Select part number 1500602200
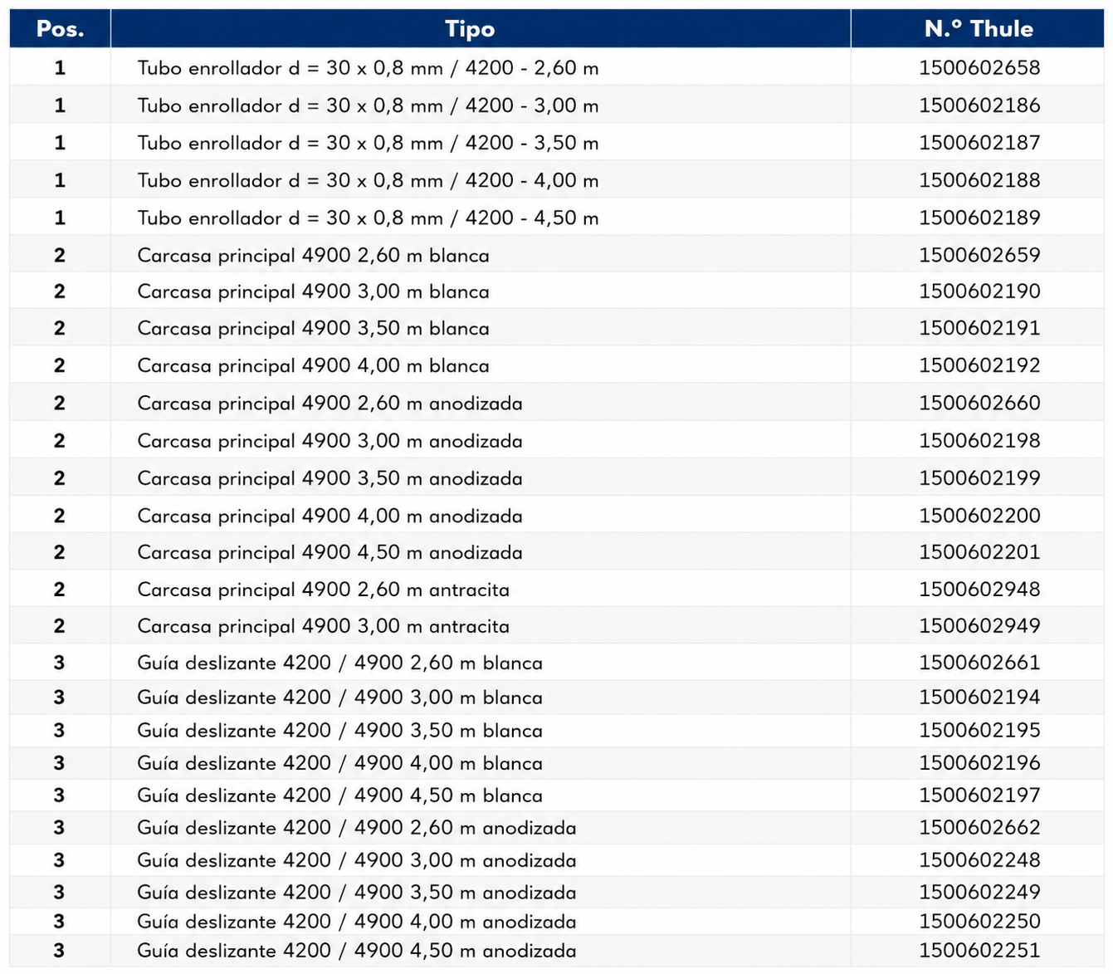 [979, 516]
